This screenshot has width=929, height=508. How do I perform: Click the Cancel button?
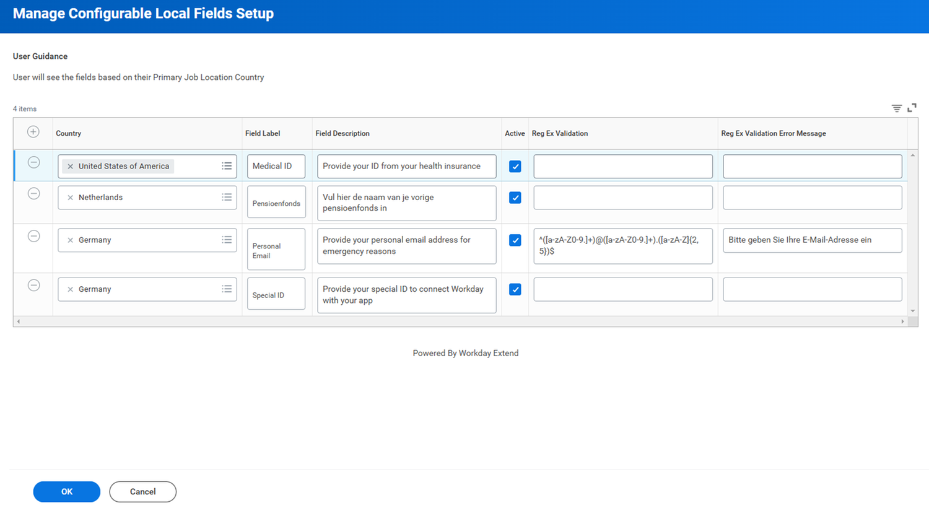point(142,491)
